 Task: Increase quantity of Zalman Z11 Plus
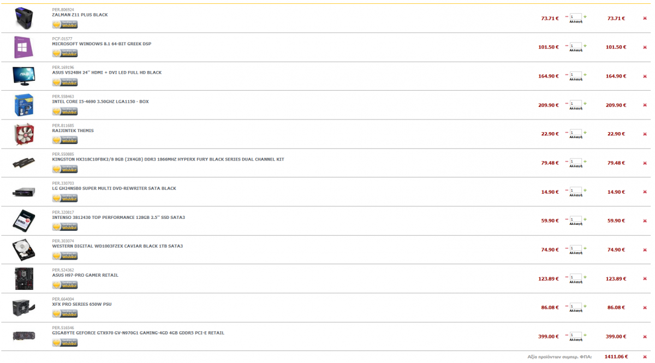[585, 17]
